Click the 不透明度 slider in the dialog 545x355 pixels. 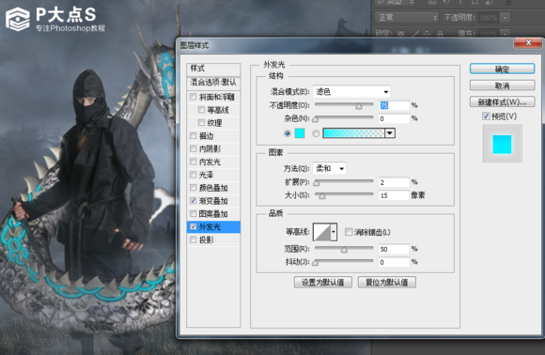pos(344,105)
